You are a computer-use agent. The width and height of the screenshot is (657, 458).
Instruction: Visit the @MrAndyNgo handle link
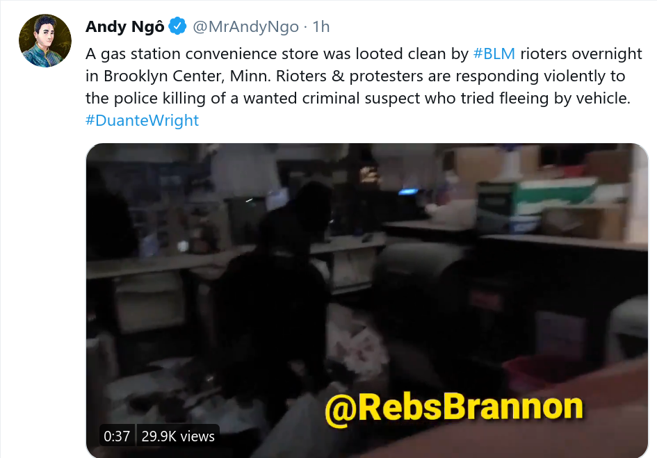tap(245, 27)
